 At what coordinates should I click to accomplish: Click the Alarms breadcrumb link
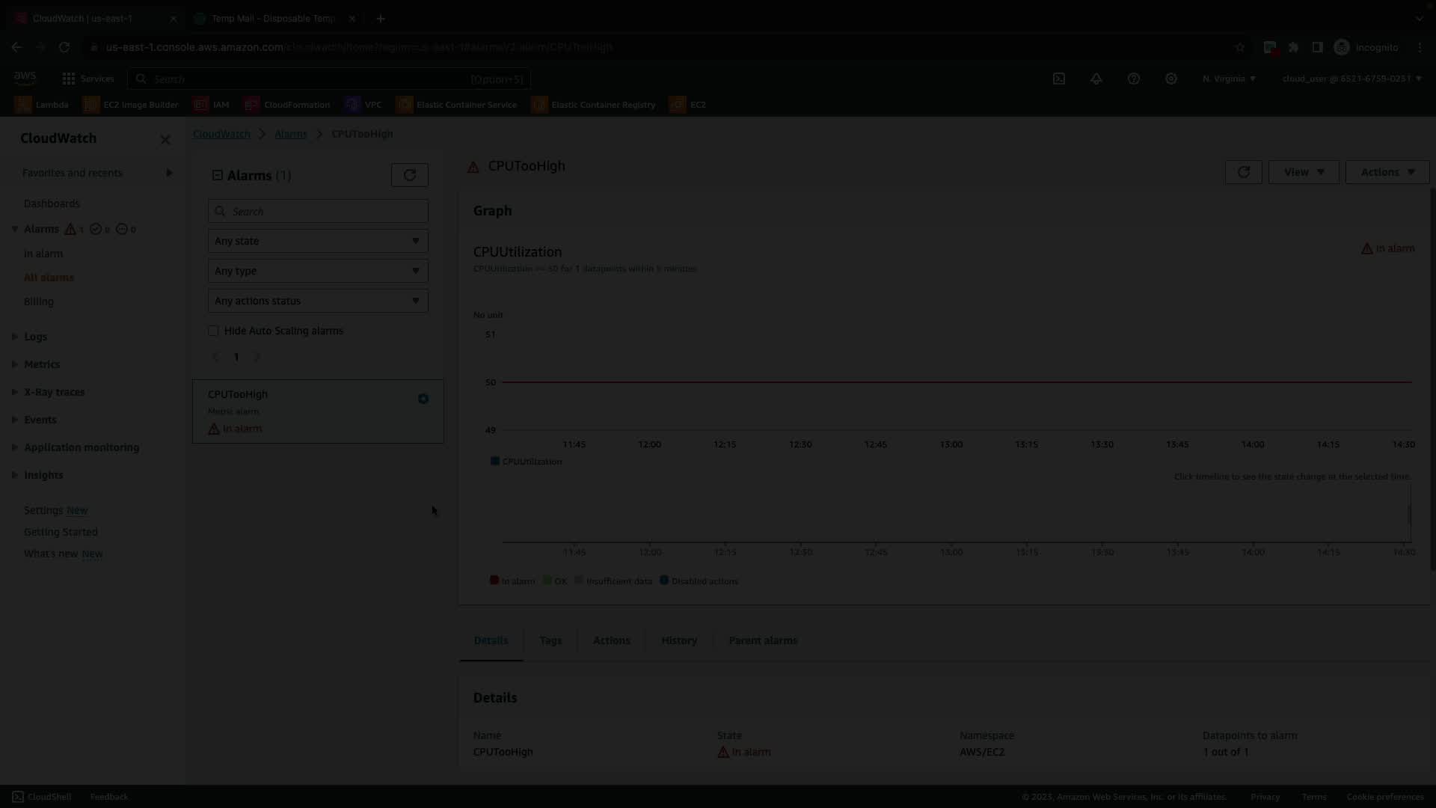click(290, 134)
